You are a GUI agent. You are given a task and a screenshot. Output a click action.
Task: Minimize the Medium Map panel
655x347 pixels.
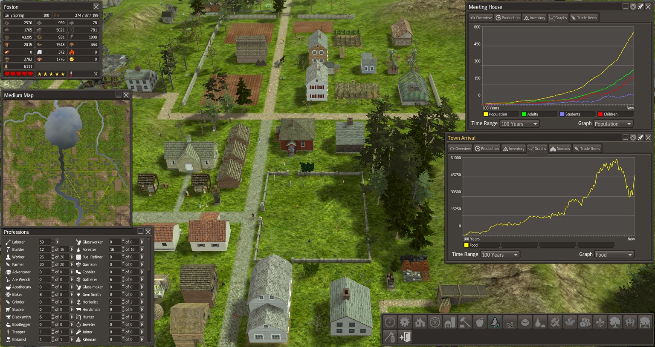pyautogui.click(x=119, y=95)
